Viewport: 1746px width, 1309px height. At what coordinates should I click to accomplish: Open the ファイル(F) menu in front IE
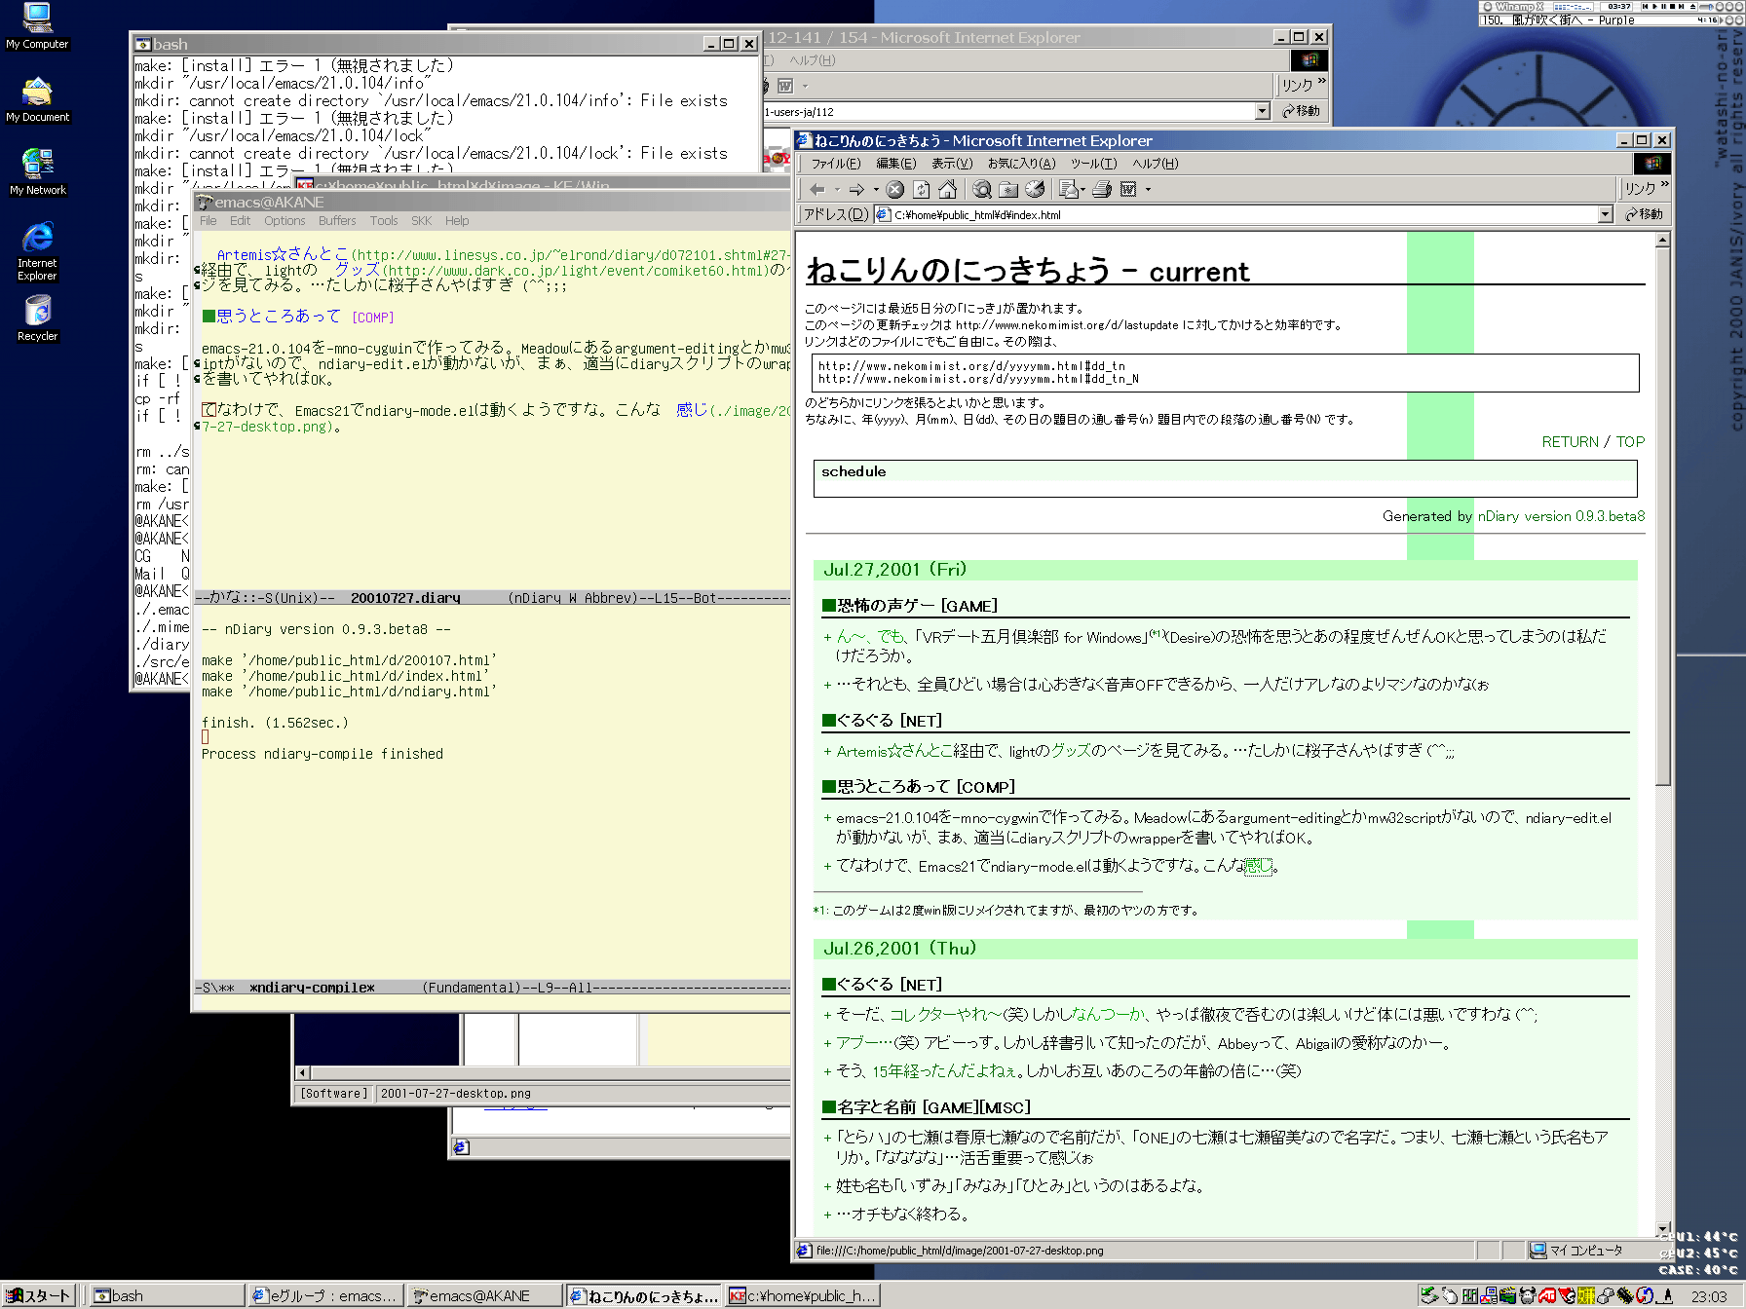[835, 164]
